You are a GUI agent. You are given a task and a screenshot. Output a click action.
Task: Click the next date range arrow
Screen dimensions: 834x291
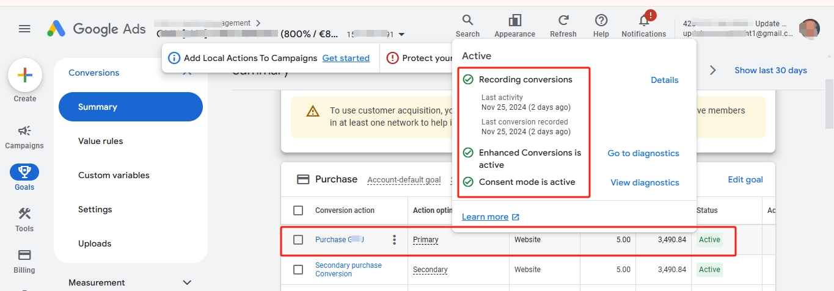pyautogui.click(x=713, y=70)
